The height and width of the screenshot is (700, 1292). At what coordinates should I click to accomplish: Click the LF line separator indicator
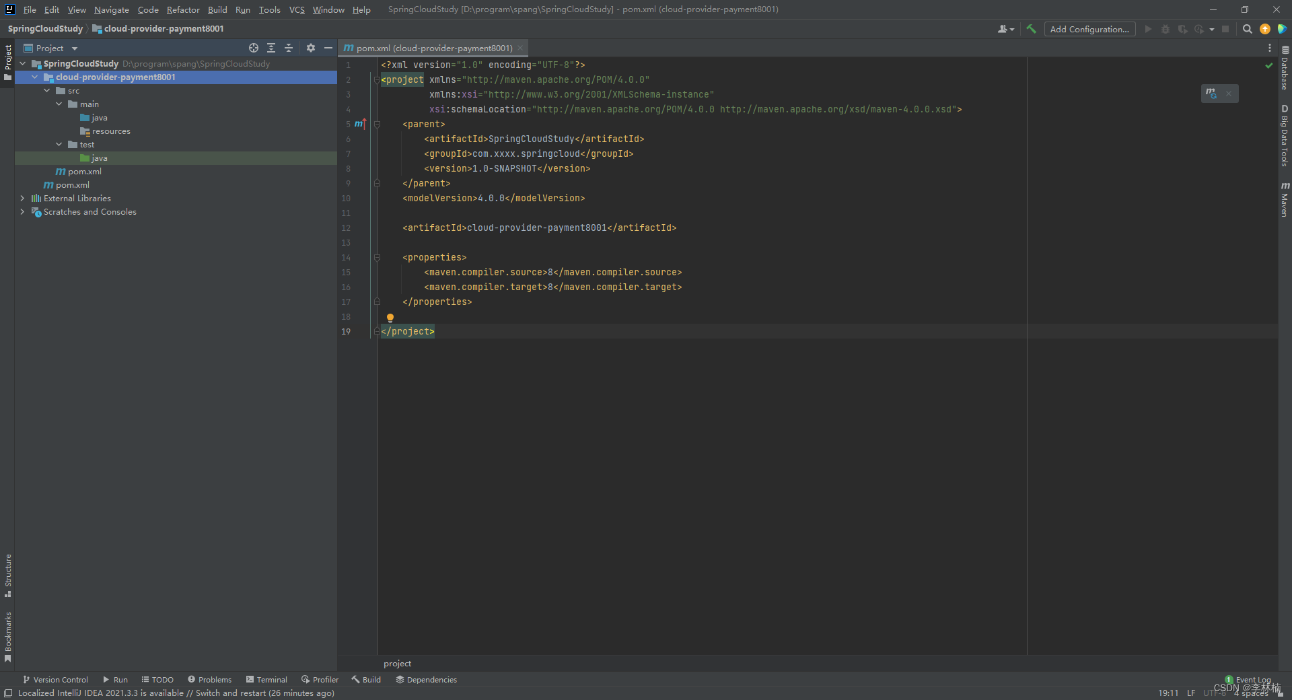click(1191, 693)
